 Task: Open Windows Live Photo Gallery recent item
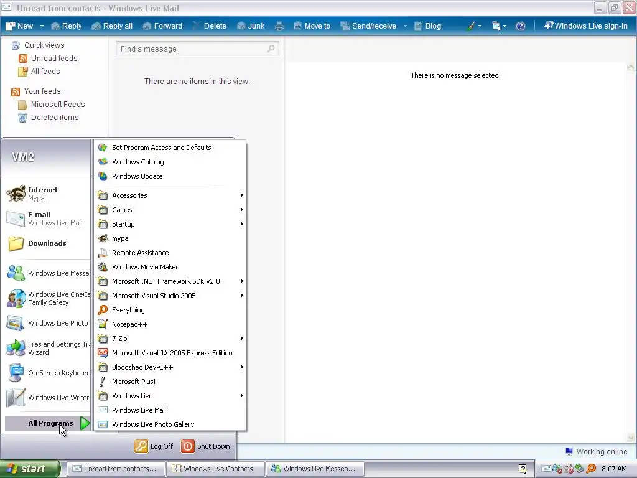[x=47, y=323]
